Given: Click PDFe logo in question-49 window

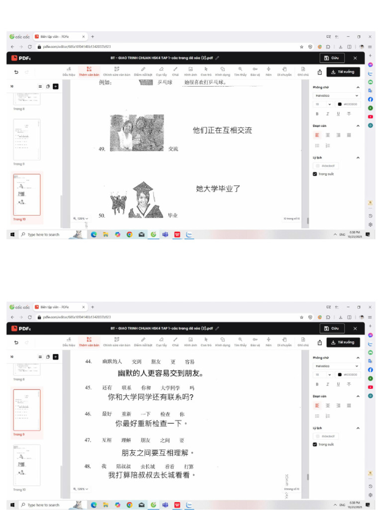Looking at the screenshot, I should click(21, 58).
